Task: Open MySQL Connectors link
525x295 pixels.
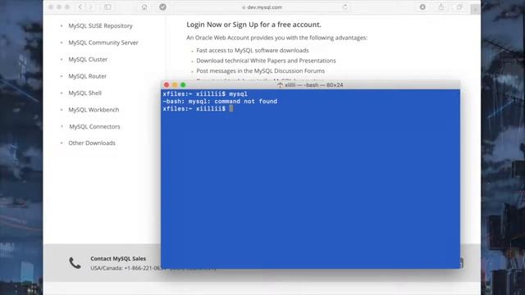Action: tap(94, 126)
